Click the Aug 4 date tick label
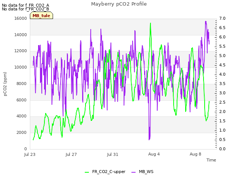 click(x=154, y=154)
